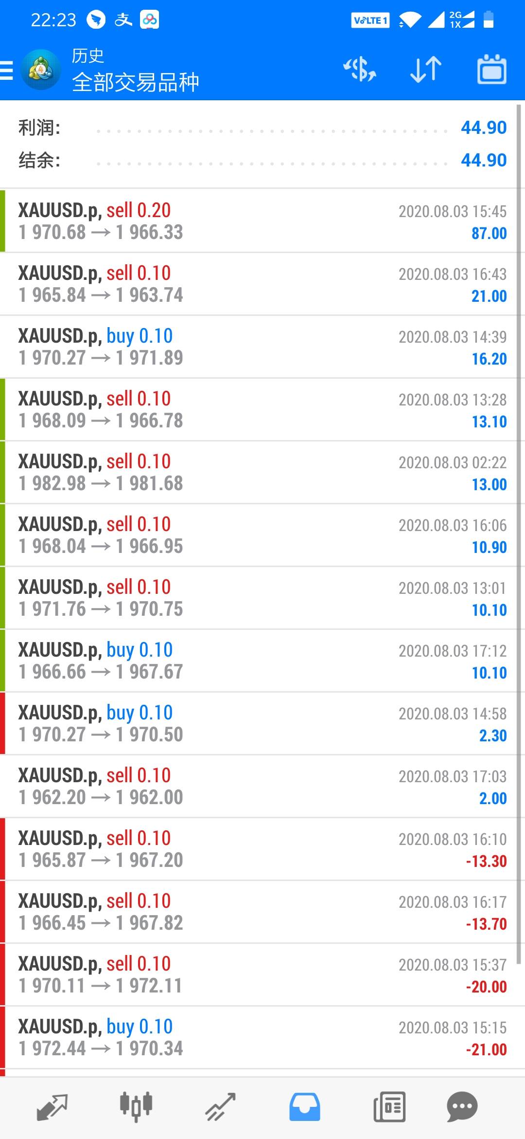Tap the MetaTrader 4 app logo
The height and width of the screenshot is (1139, 525).
pyautogui.click(x=41, y=70)
